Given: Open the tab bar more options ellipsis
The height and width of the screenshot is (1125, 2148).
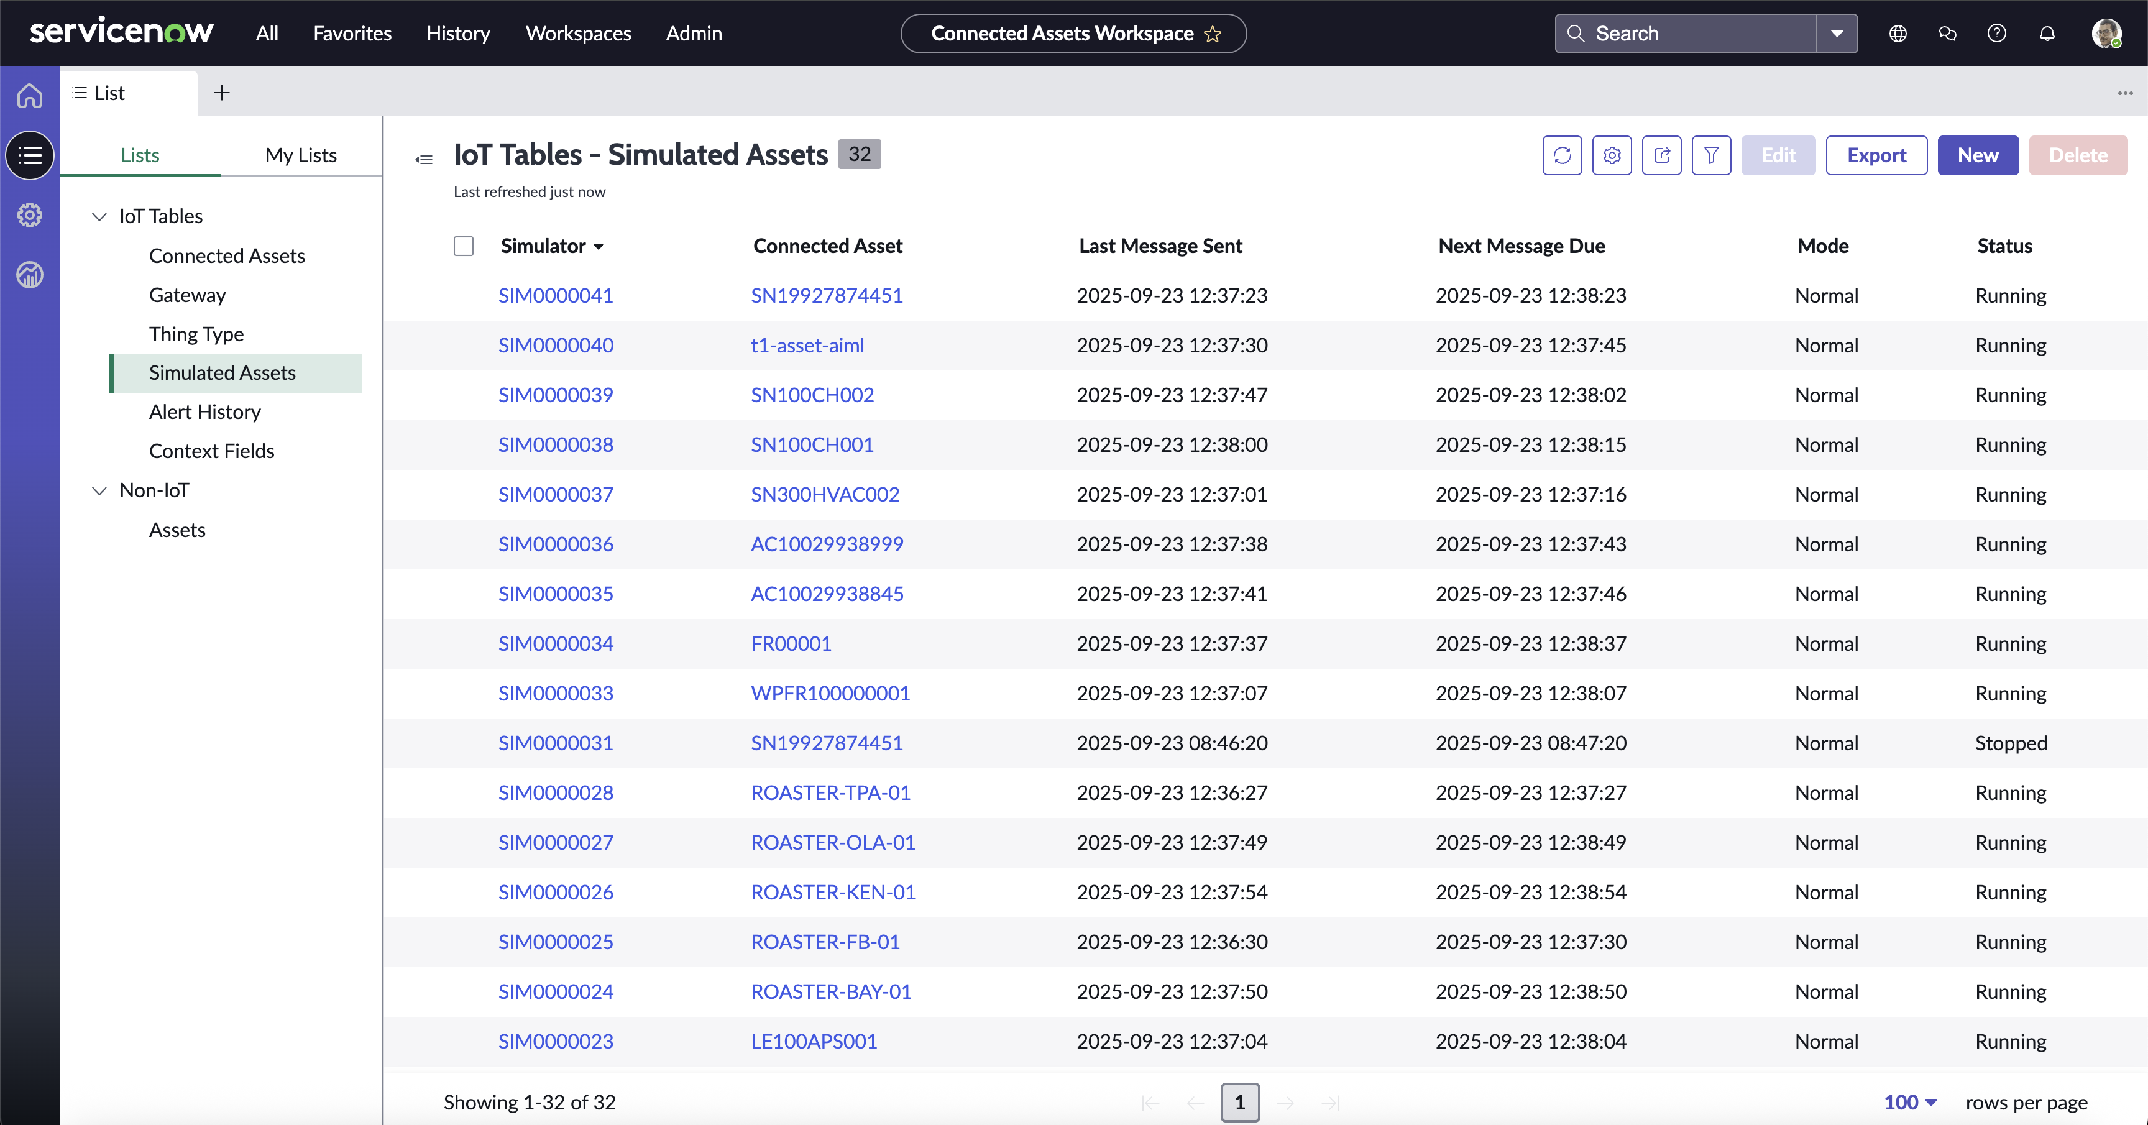Looking at the screenshot, I should [x=2124, y=93].
